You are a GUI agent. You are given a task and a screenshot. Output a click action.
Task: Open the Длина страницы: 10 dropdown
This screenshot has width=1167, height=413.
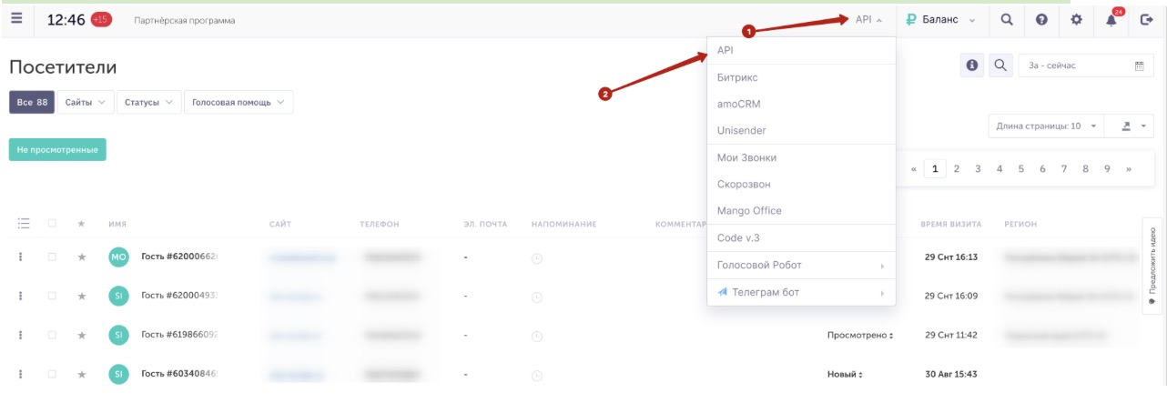(1046, 126)
